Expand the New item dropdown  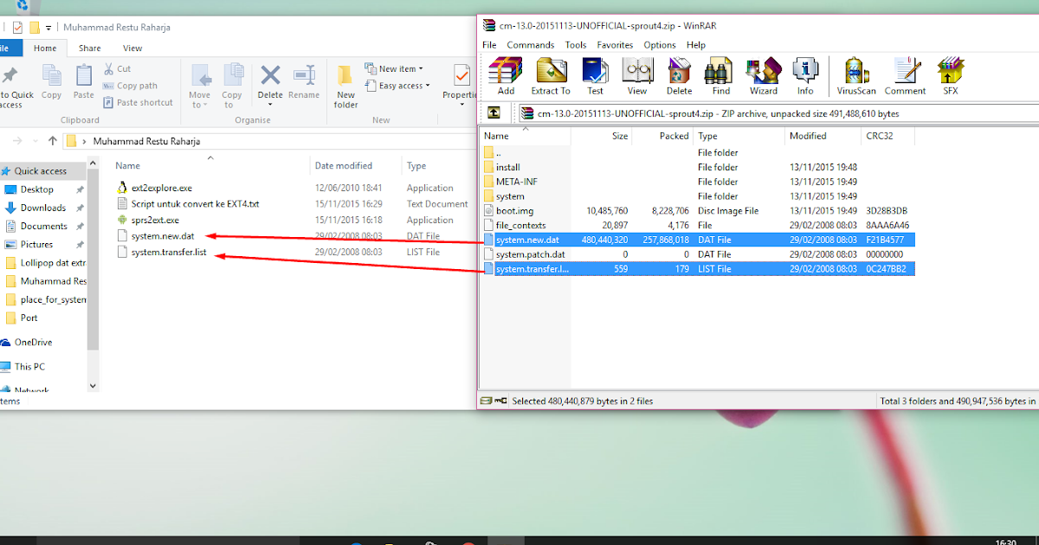[394, 67]
